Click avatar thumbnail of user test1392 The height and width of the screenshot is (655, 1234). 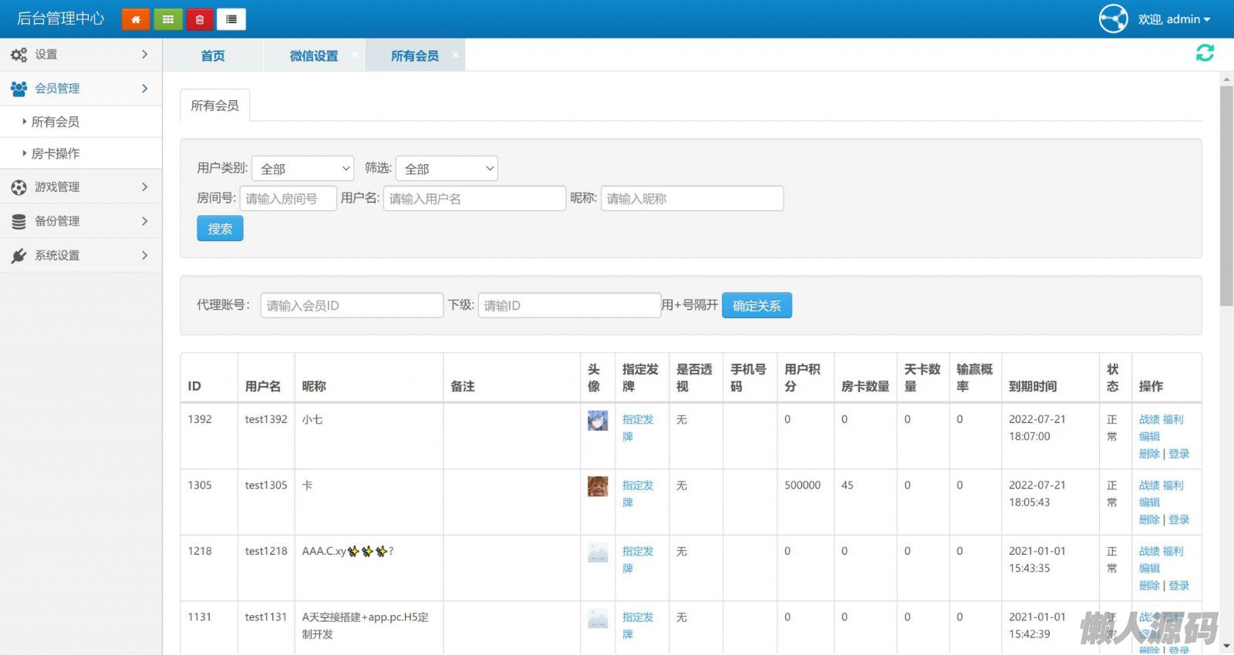click(x=598, y=420)
